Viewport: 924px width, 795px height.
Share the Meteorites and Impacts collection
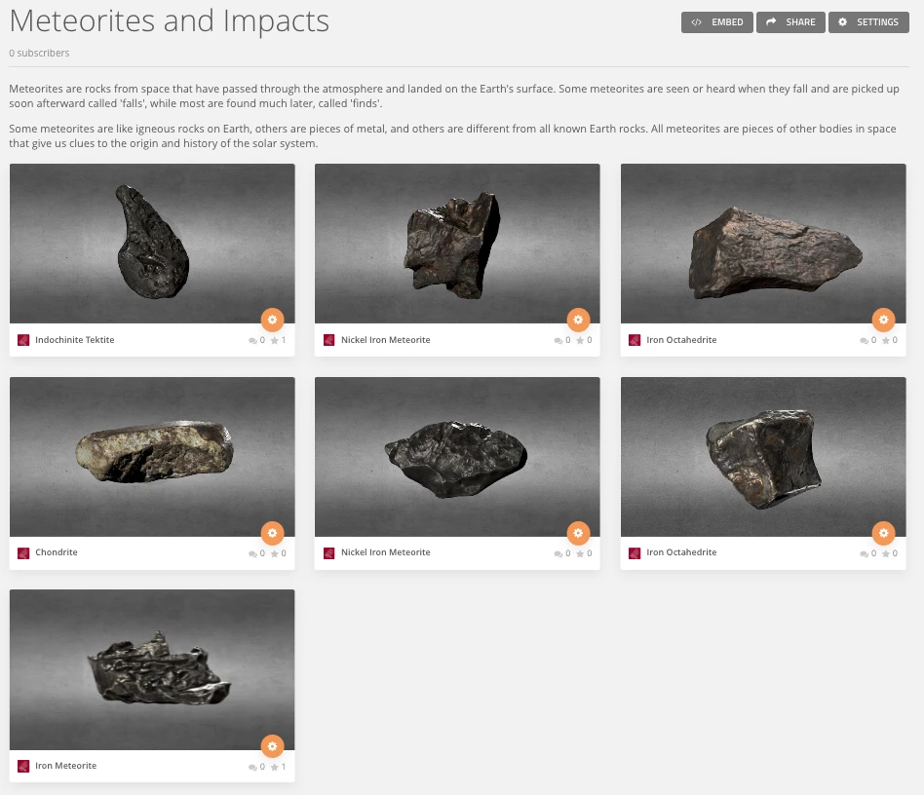[x=790, y=22]
